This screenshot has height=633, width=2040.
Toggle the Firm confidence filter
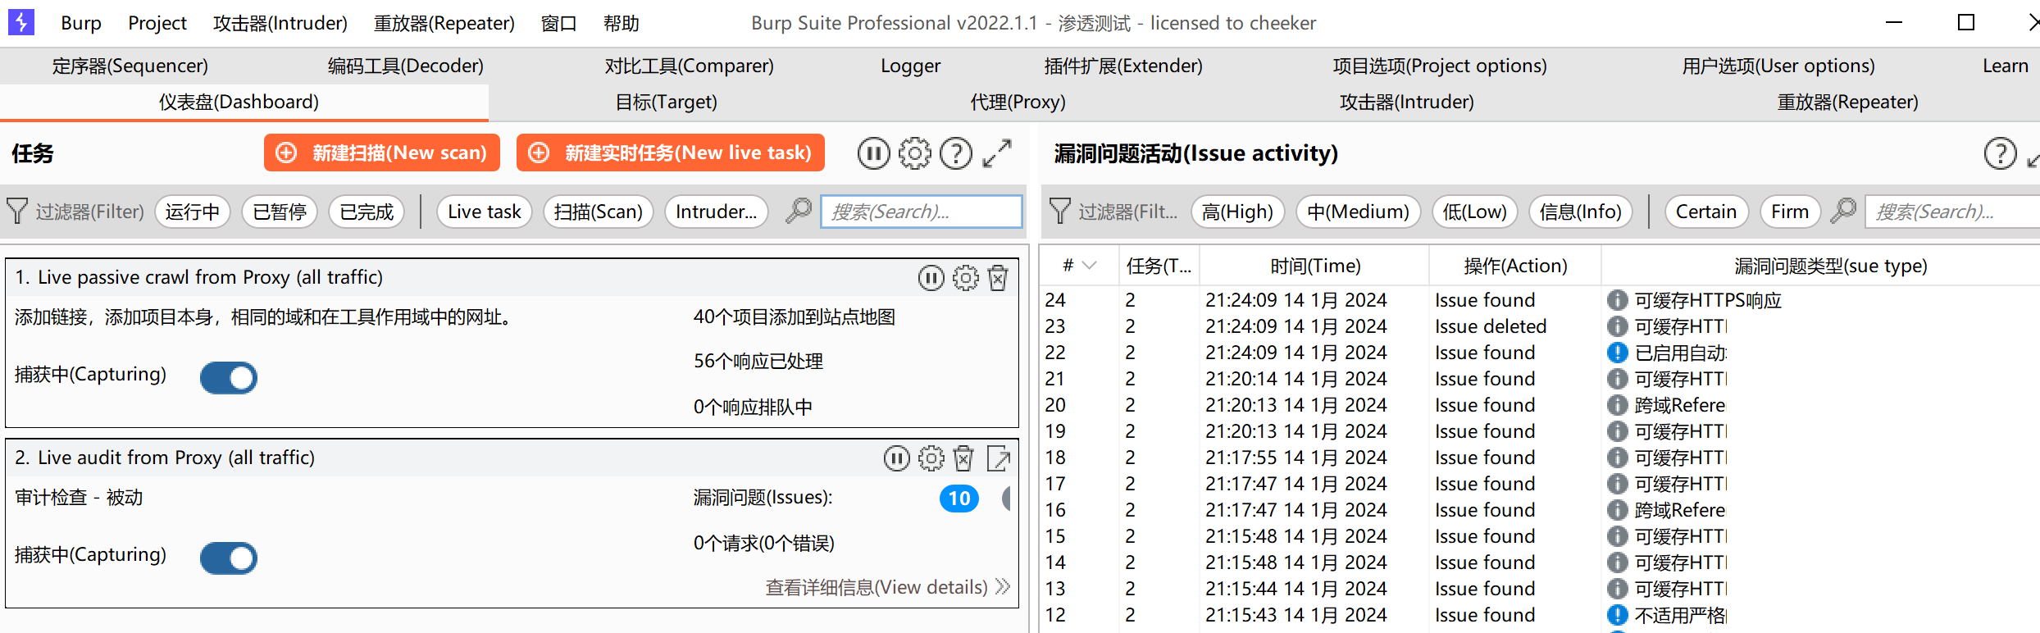(x=1790, y=212)
